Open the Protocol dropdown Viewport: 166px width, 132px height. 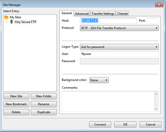tap(157, 28)
